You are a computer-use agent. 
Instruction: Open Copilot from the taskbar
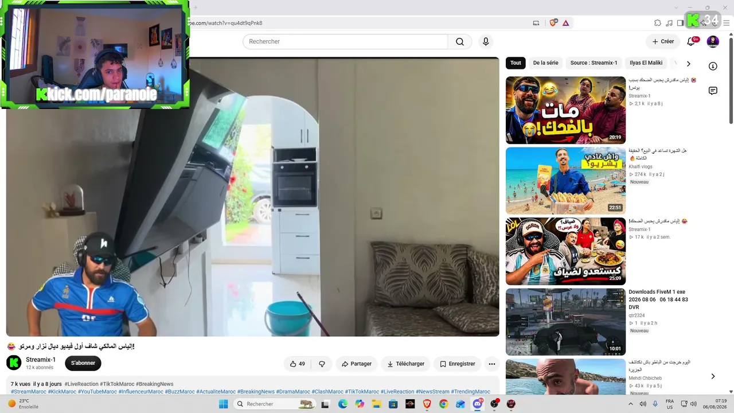tap(360, 404)
